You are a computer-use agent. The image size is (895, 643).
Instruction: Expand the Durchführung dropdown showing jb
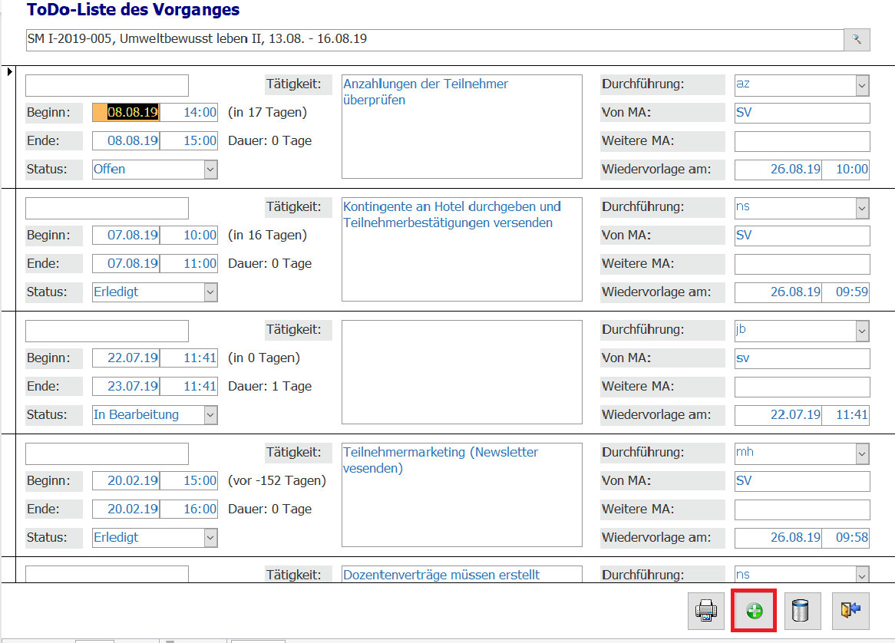[x=862, y=331]
